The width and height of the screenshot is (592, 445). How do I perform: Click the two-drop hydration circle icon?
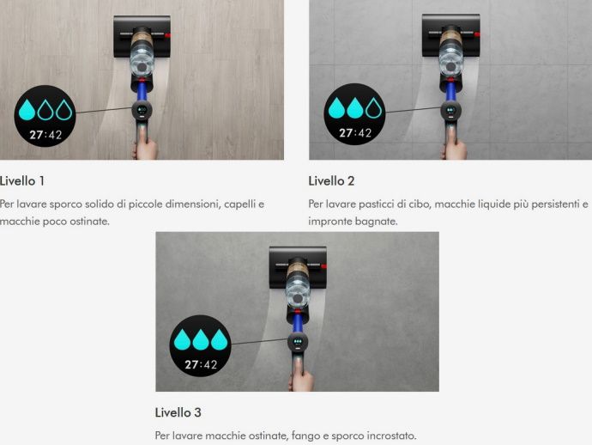(355, 114)
